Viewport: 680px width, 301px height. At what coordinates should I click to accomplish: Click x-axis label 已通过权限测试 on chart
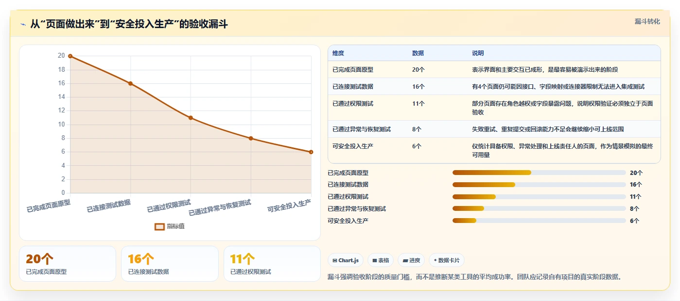(x=169, y=206)
